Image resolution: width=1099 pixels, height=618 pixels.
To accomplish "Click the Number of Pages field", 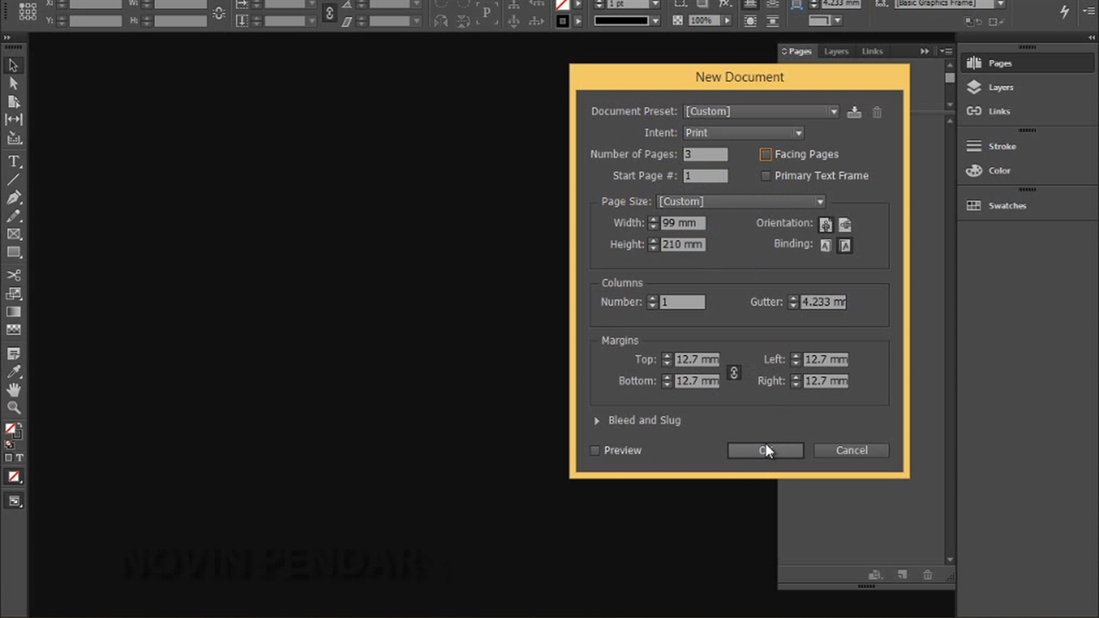I will 705,154.
